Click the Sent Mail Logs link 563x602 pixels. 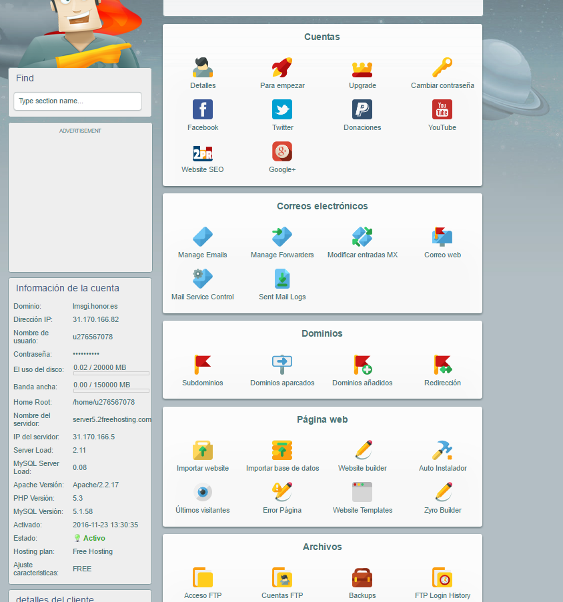[282, 297]
